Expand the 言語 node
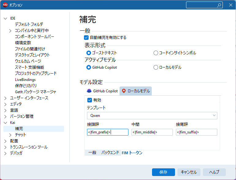 click(6, 110)
